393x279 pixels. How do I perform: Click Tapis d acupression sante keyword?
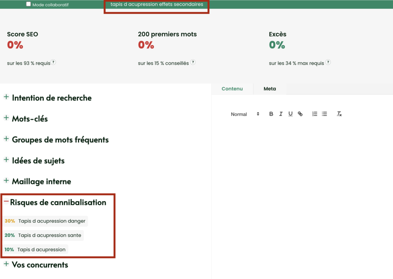50,235
